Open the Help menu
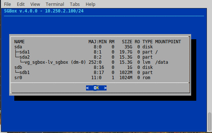 pos(90,4)
